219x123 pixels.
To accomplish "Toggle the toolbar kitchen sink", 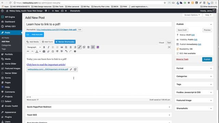I will 93,47.
